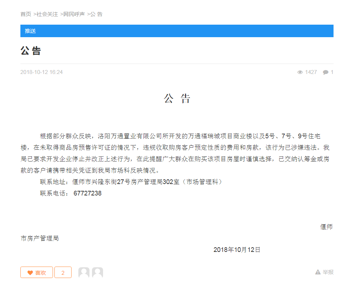Click the 举报 report link
The height and width of the screenshot is (288, 355).
coord(328,272)
